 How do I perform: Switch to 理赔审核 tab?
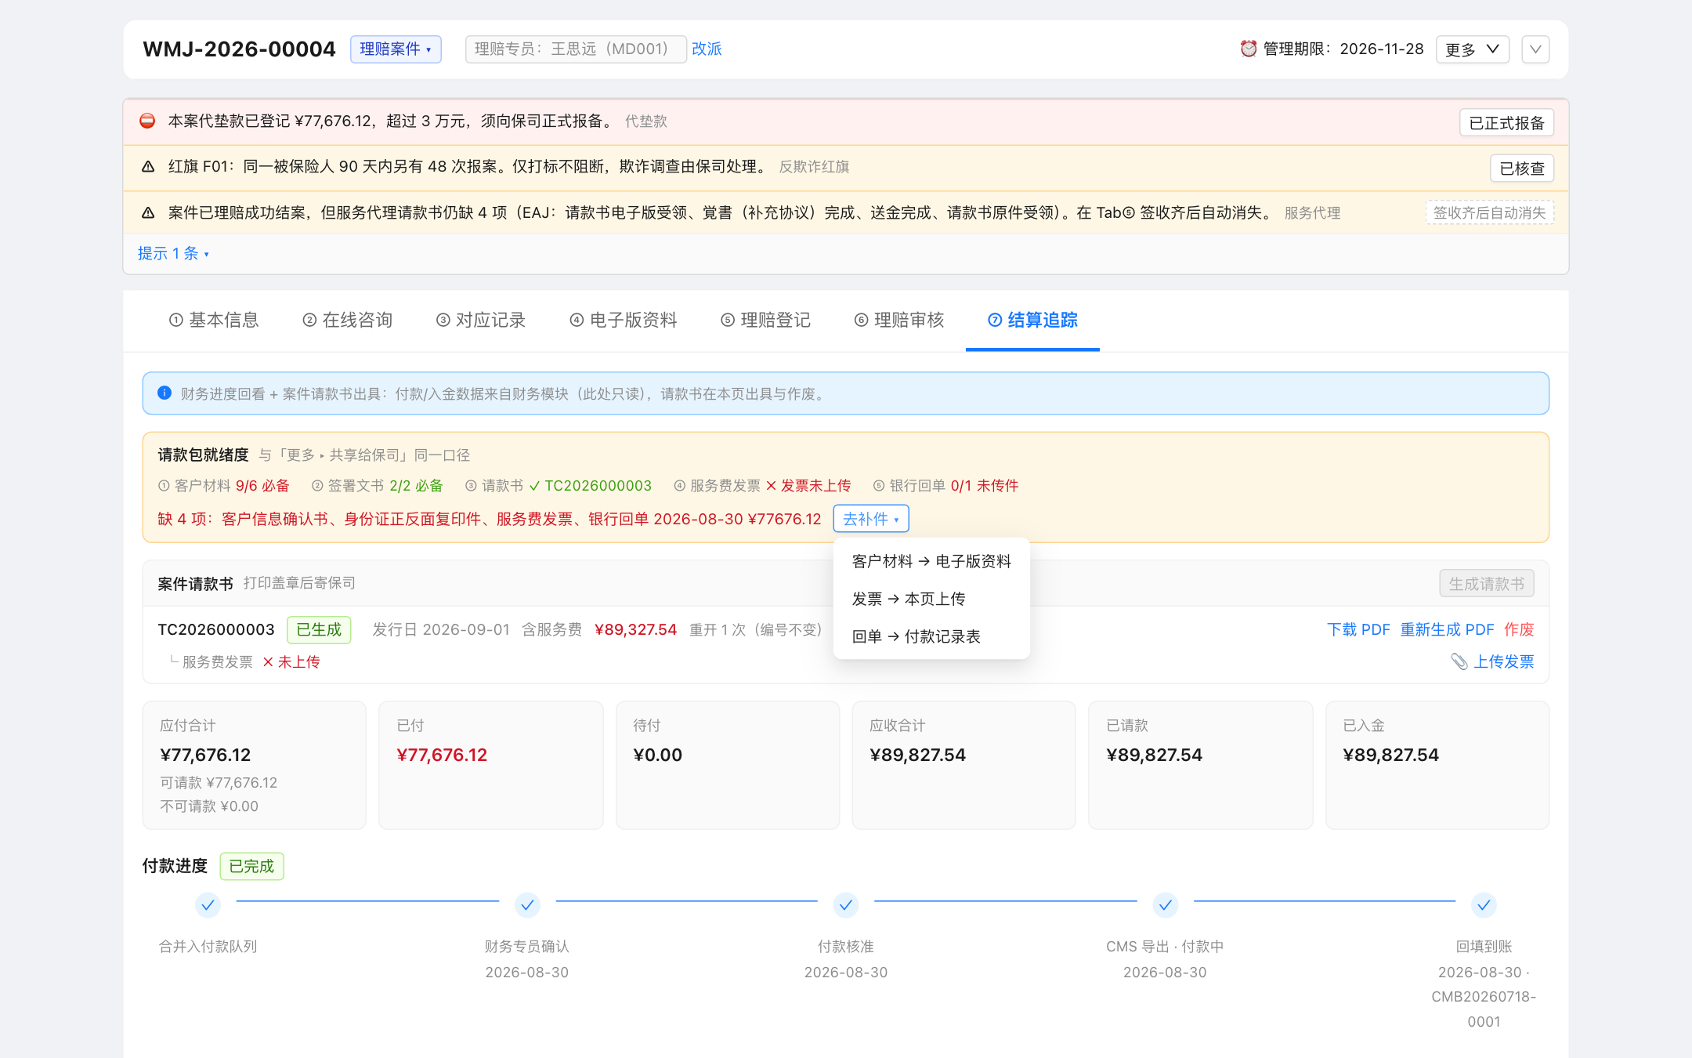click(x=899, y=320)
